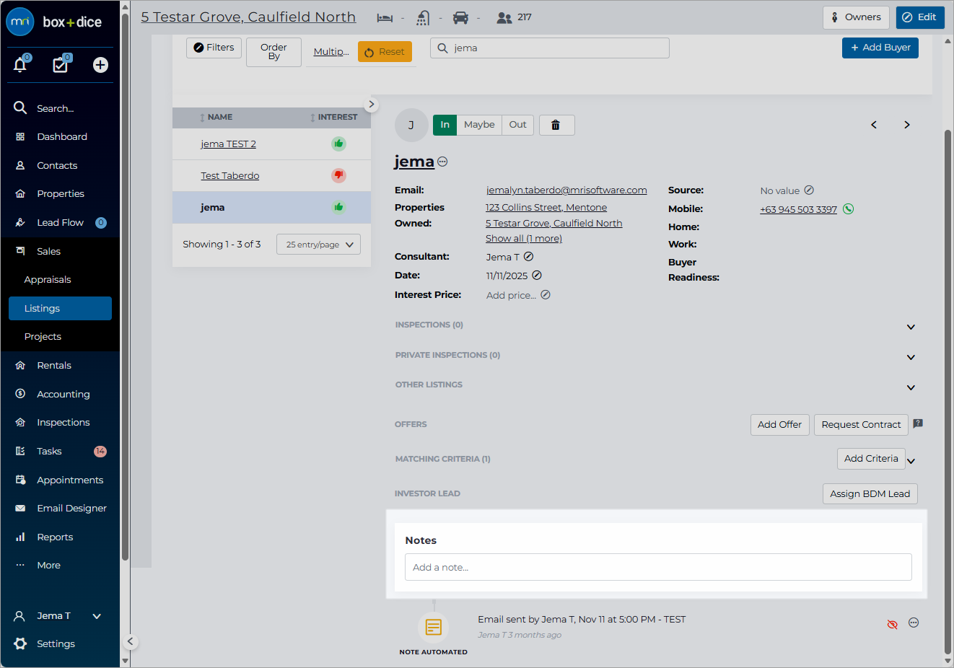
Task: Open Appraisals under Sales
Action: pyautogui.click(x=48, y=279)
